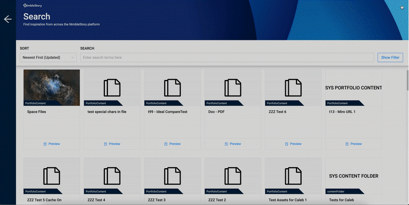Viewport: 409px width, 205px height.
Task: Click the back arrow icon
Action: [x=7, y=19]
